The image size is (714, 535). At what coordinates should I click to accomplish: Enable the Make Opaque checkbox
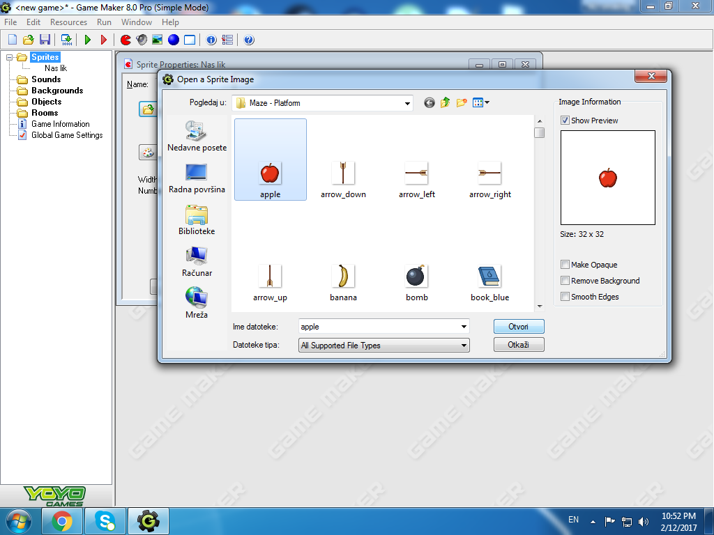[565, 265]
